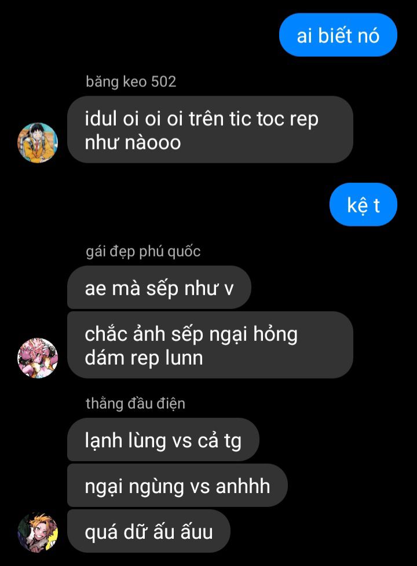Select the 'chắc ảnh sếp ngại hỏng' message bubble
417x566 pixels.
point(210,345)
